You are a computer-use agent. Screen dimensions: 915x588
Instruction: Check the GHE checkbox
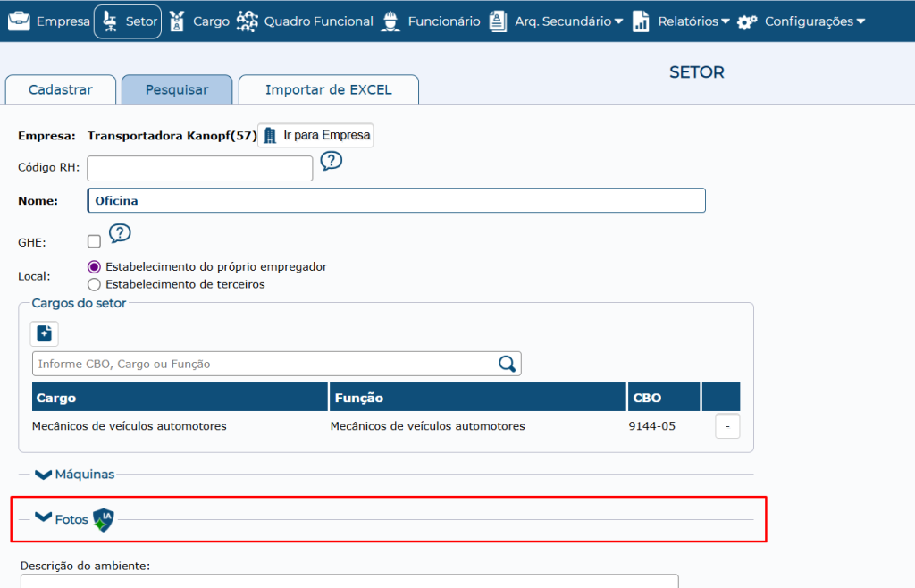coord(91,240)
